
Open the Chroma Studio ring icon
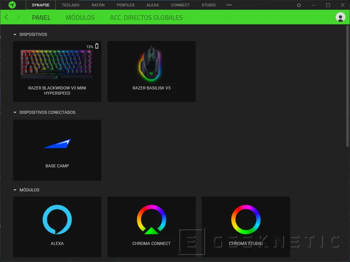[246, 219]
